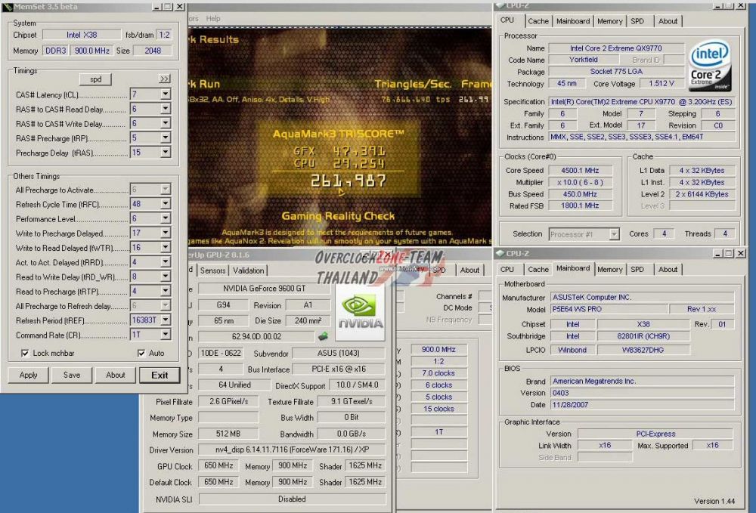Click the CPU Name Intel Core 2 Extreme QX9770

(x=615, y=48)
